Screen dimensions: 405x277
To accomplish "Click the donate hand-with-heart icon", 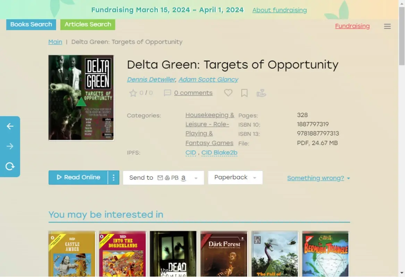I will pos(261,93).
